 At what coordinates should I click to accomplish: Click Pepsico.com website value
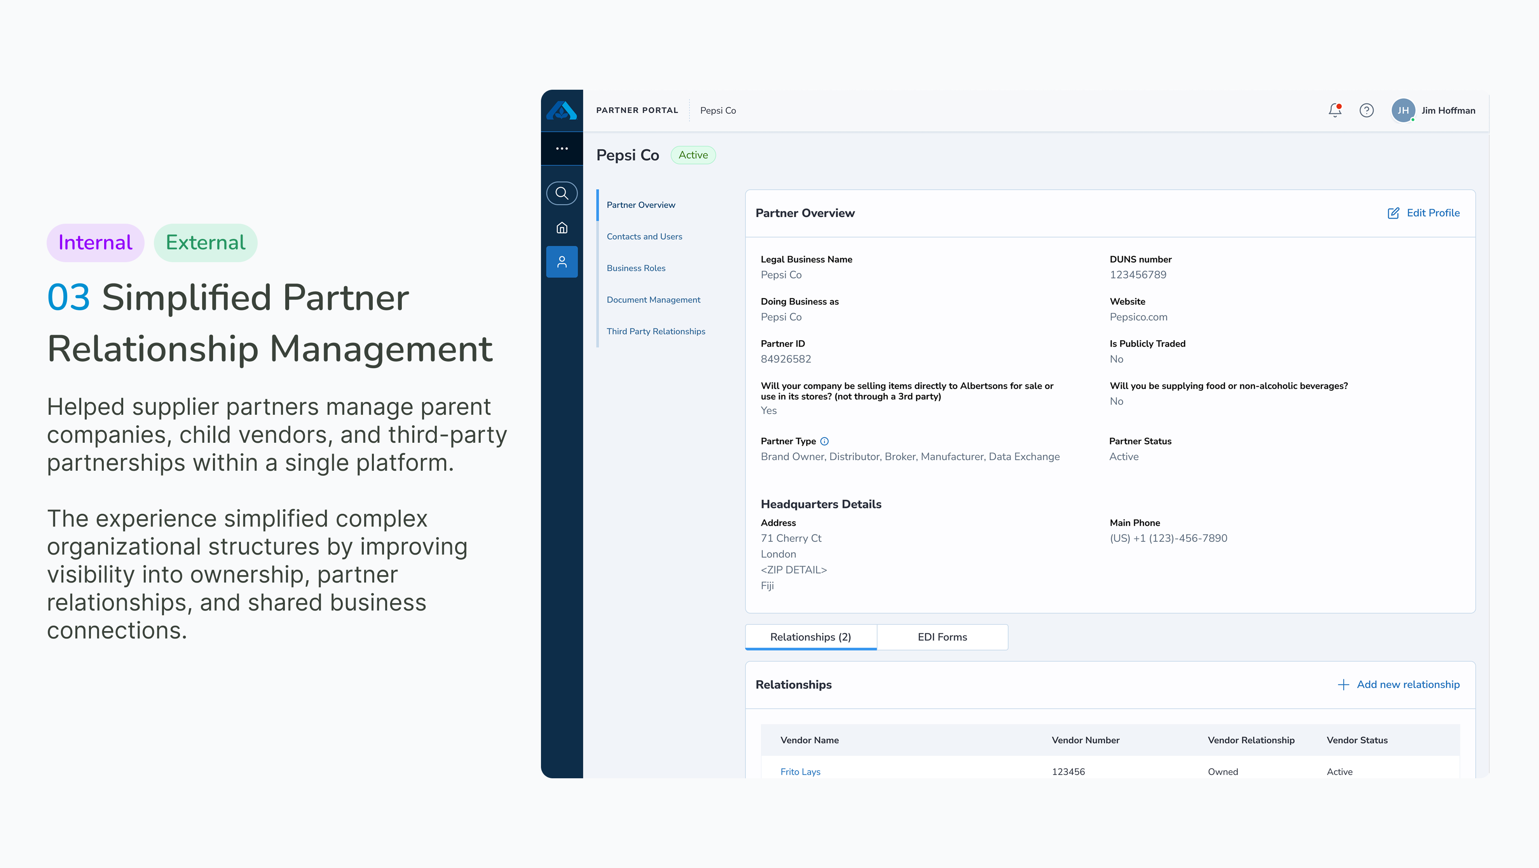[x=1138, y=317]
